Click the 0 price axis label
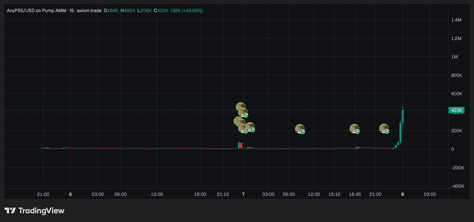 tap(452, 149)
